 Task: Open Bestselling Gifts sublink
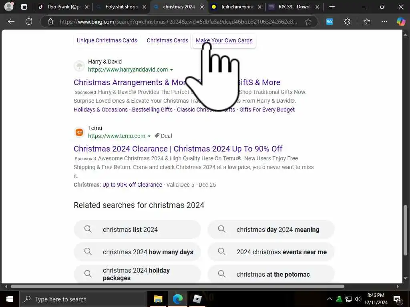pos(152,110)
